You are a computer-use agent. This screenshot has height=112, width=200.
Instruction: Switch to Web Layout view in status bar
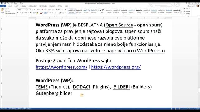[179, 109]
